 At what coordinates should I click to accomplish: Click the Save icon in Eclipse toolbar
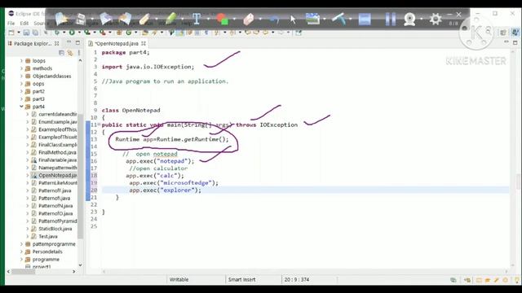click(x=26, y=33)
